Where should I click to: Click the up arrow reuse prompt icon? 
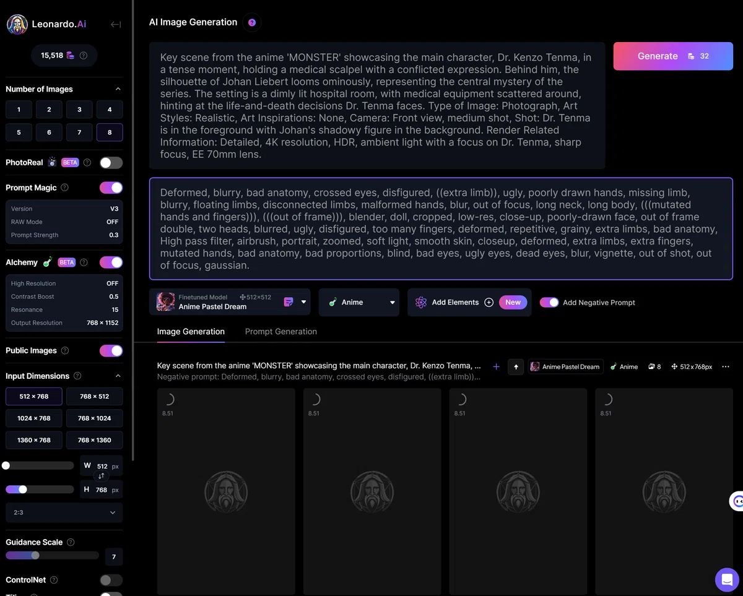[x=516, y=366]
